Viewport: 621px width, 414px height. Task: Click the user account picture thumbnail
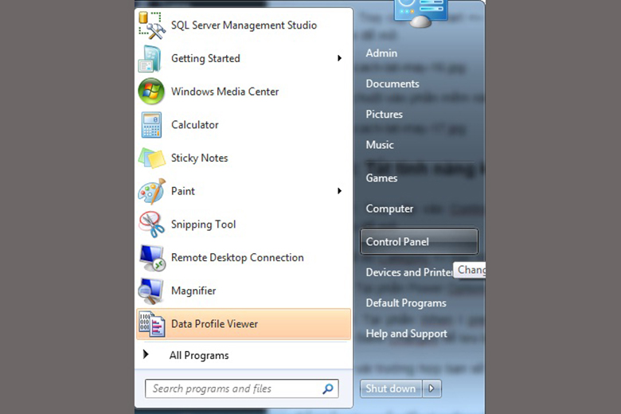pyautogui.click(x=421, y=12)
